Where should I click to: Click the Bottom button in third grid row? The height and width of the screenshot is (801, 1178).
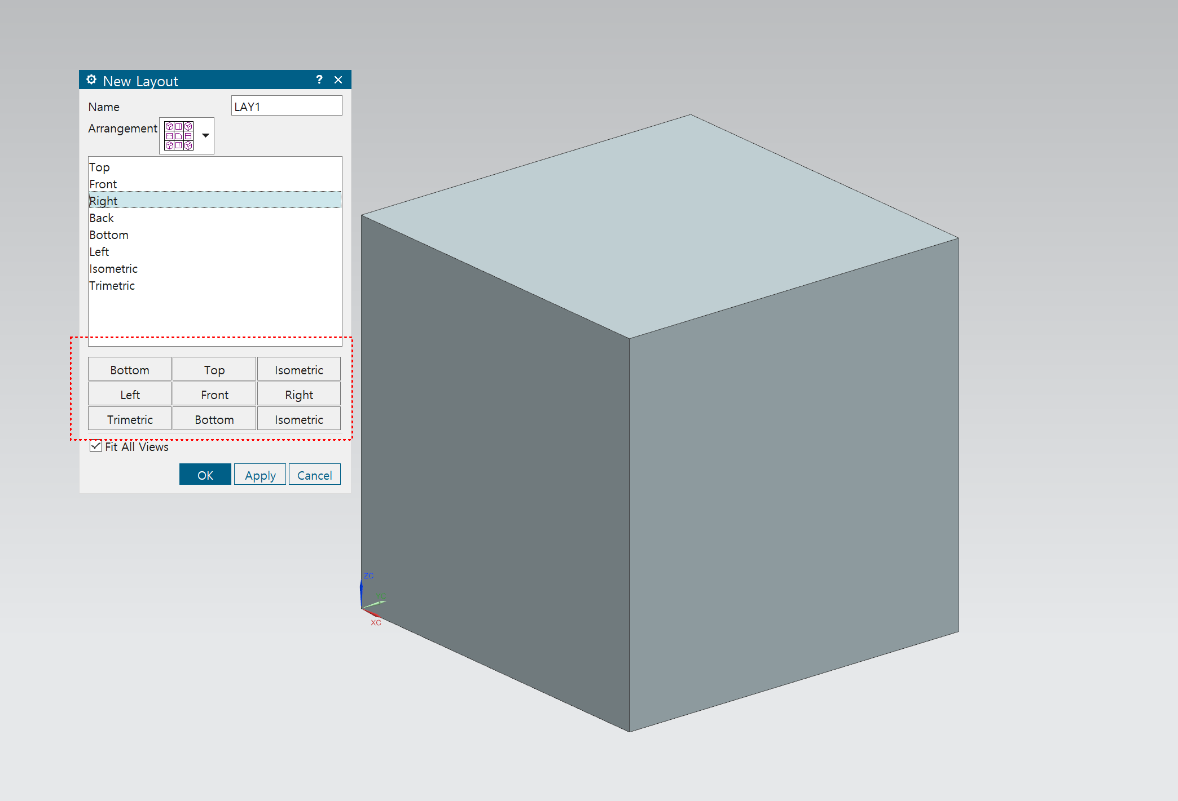point(214,419)
